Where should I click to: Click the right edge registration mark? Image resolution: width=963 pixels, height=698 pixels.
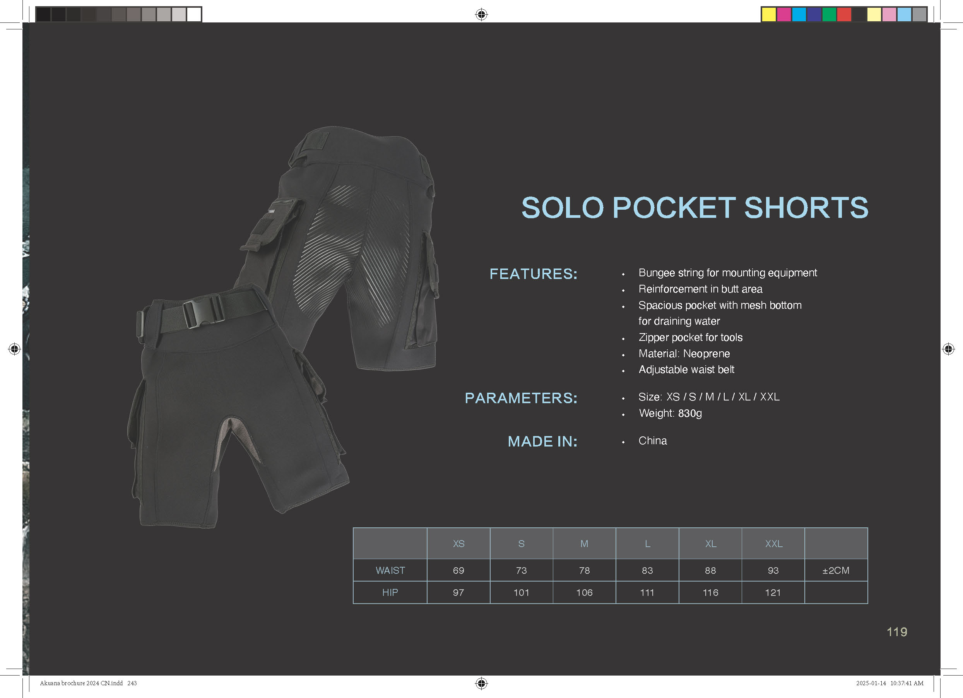[948, 349]
